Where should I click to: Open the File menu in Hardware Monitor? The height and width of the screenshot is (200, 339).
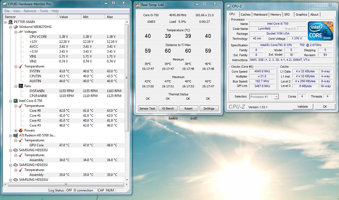point(7,11)
